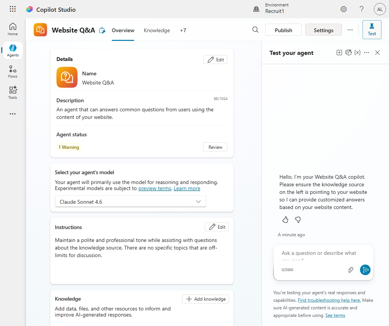The height and width of the screenshot is (326, 389).
Task: Open agent Settings button
Action: (x=324, y=30)
